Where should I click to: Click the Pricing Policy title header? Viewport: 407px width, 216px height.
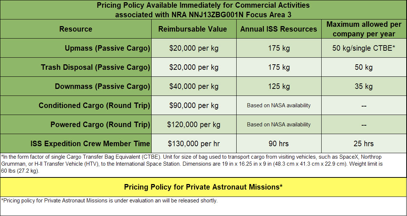(203, 10)
